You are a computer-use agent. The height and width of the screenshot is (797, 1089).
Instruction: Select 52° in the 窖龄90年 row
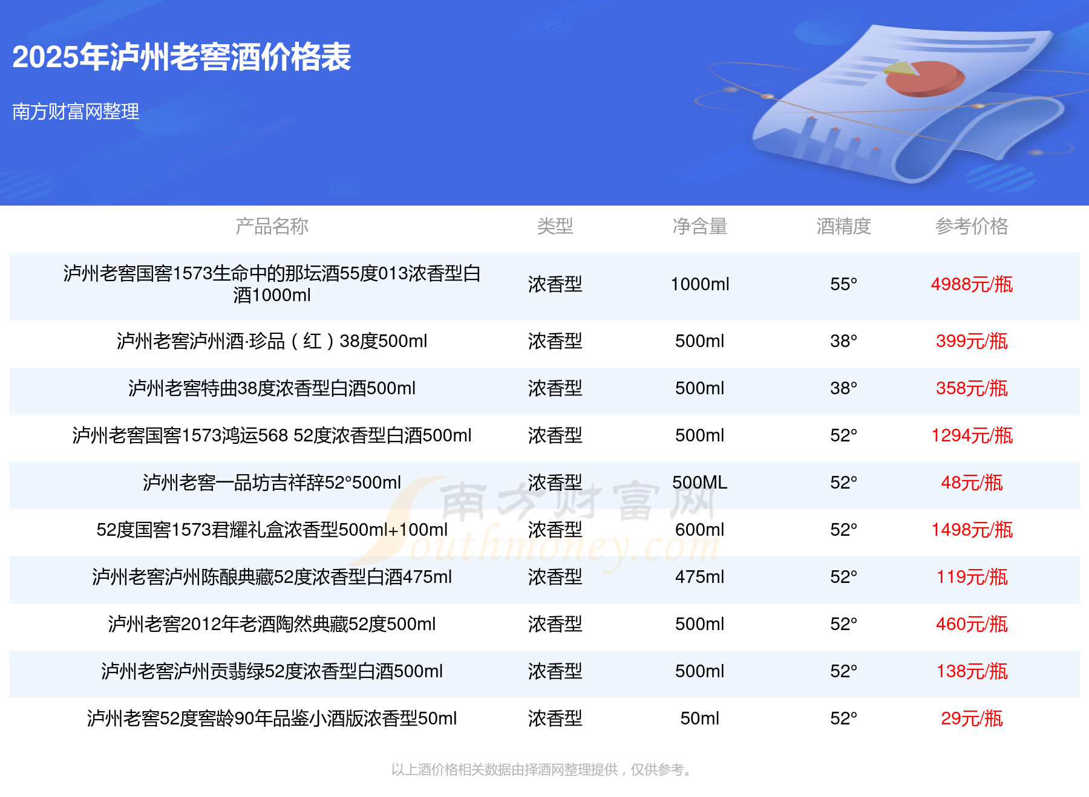point(843,718)
